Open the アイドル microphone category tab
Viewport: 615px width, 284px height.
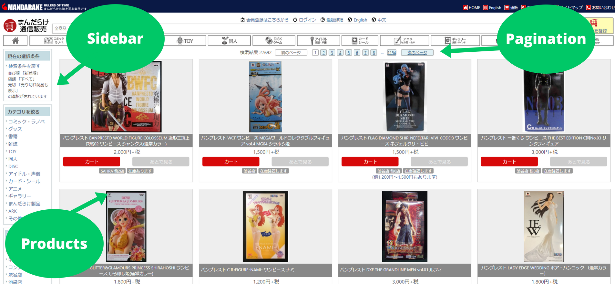point(318,41)
